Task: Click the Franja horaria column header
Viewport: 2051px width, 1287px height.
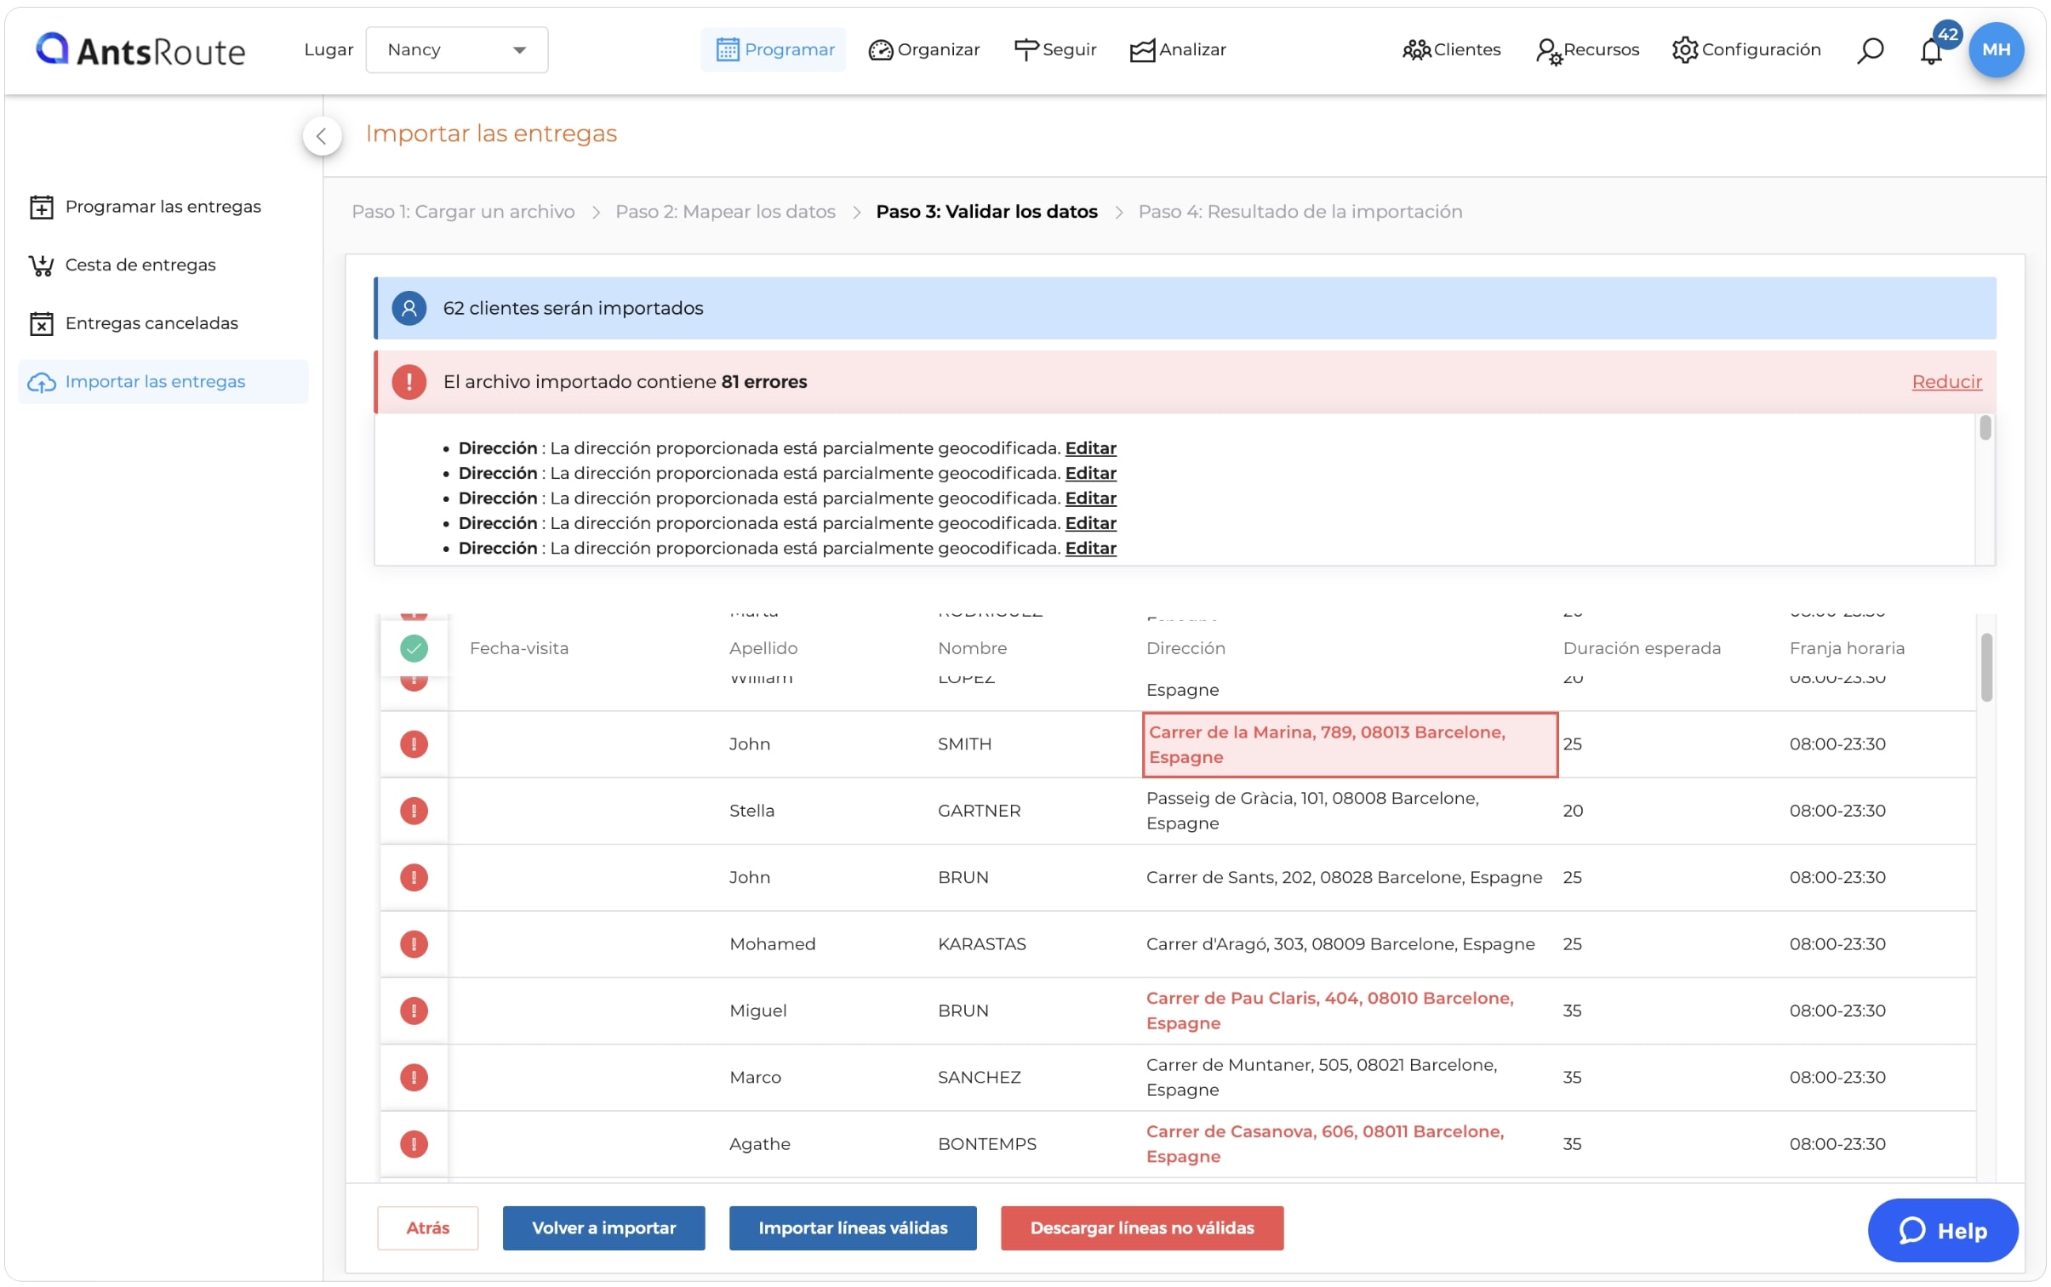Action: pyautogui.click(x=1846, y=649)
